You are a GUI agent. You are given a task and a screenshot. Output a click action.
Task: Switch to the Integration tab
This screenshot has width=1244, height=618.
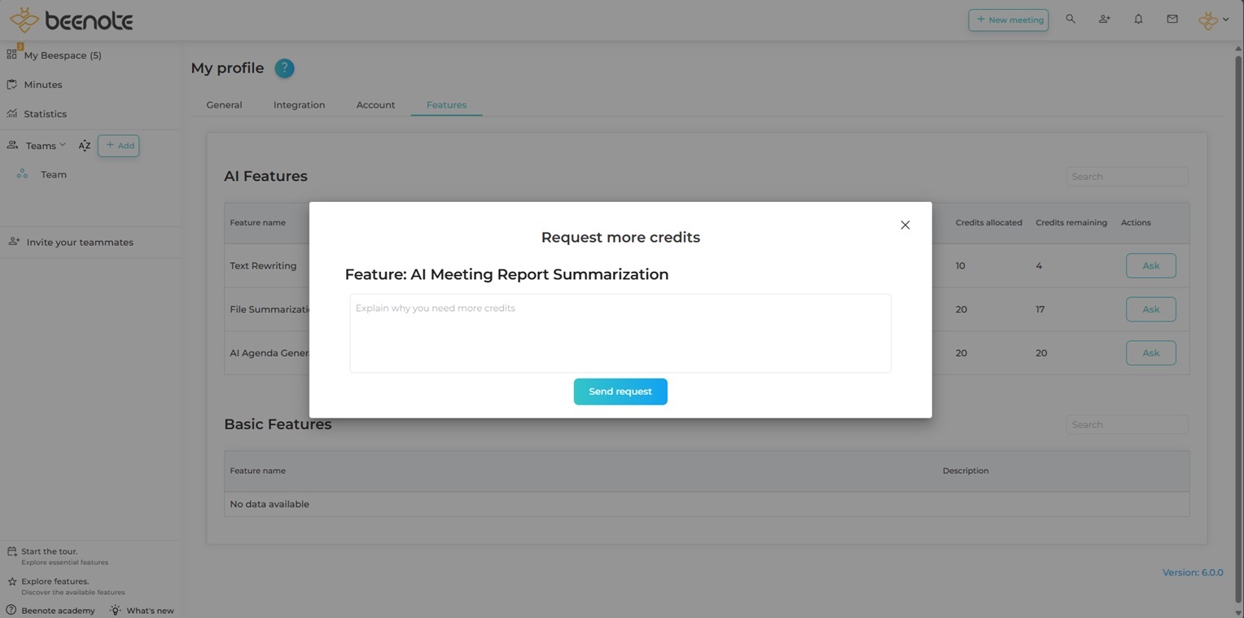point(299,105)
